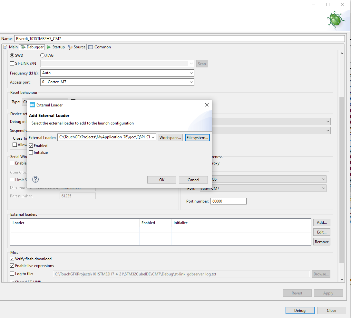Toggle the ST-LINK S/N checkbox
This screenshot has height=318, width=351.
pyautogui.click(x=12, y=64)
